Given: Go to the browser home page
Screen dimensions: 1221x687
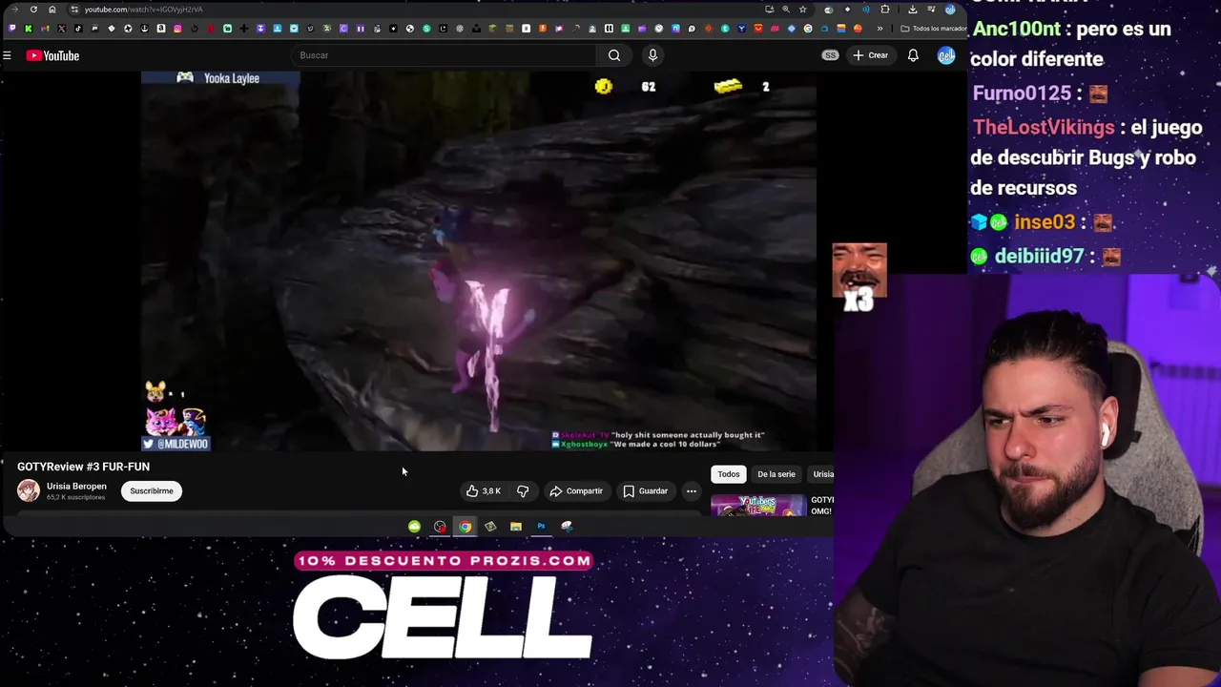Looking at the screenshot, I should [x=52, y=10].
